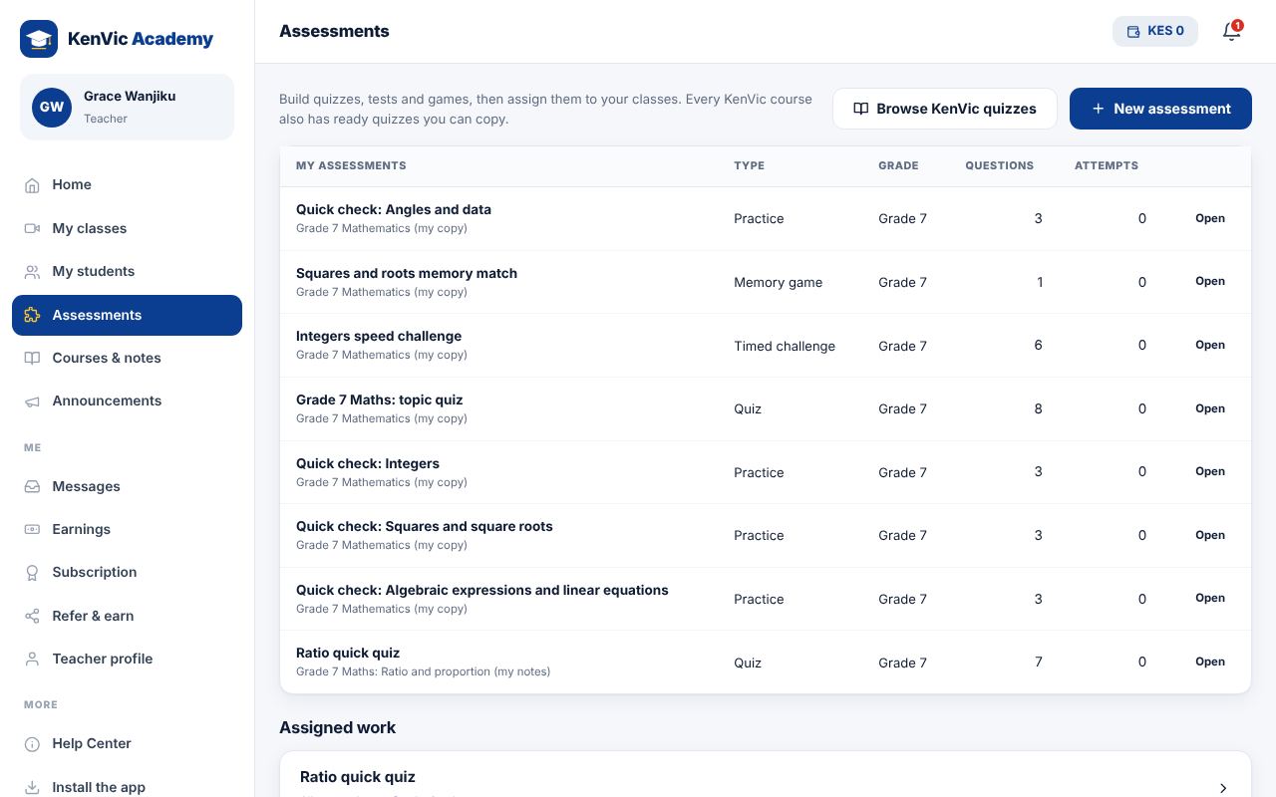Create a New assessment
The height and width of the screenshot is (797, 1276).
point(1160,109)
